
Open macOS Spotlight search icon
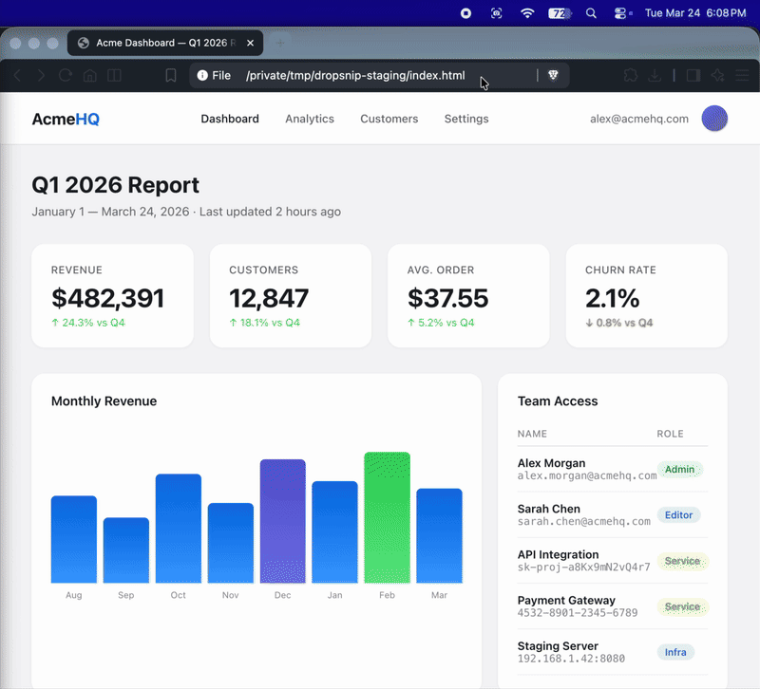pyautogui.click(x=591, y=13)
